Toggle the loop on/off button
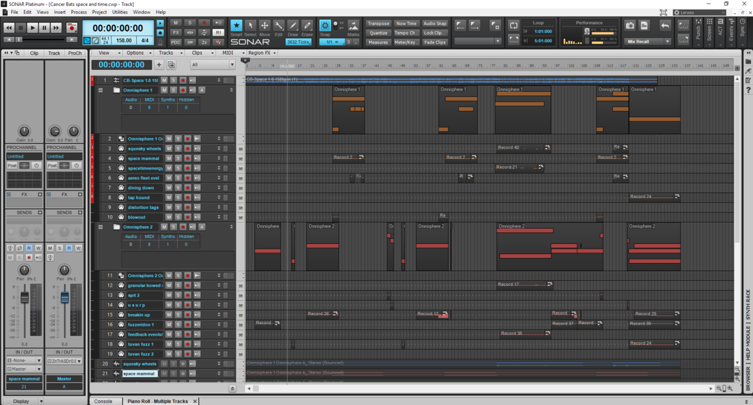The height and width of the screenshot is (405, 753). click(x=513, y=26)
